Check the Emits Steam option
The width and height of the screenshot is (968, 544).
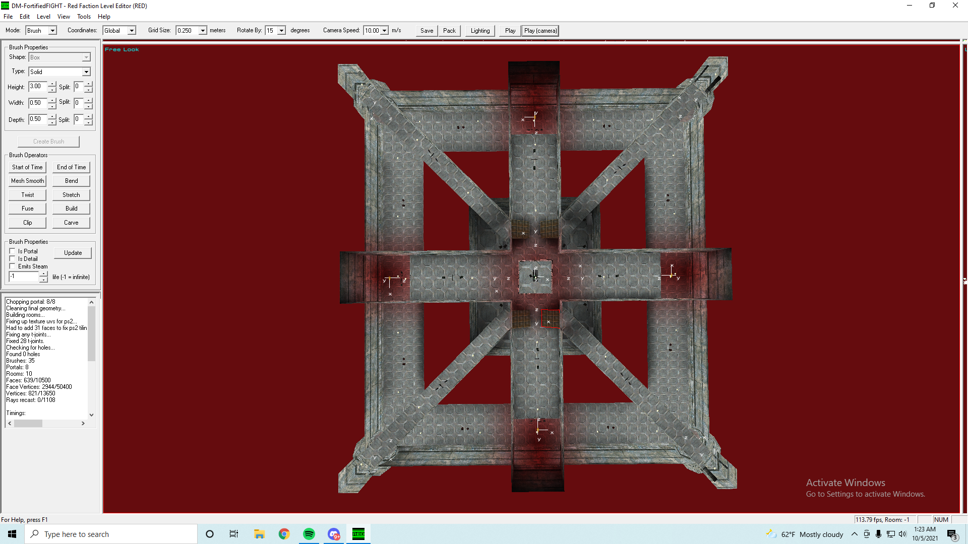[13, 266]
